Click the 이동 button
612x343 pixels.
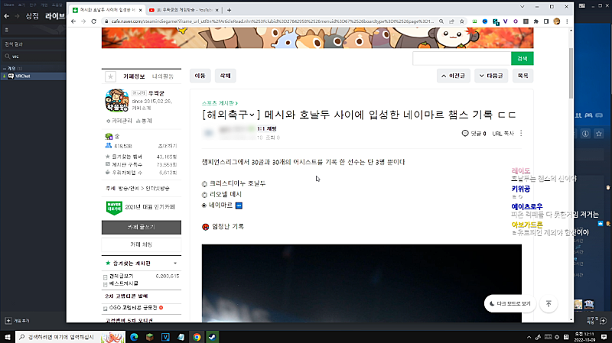point(200,76)
